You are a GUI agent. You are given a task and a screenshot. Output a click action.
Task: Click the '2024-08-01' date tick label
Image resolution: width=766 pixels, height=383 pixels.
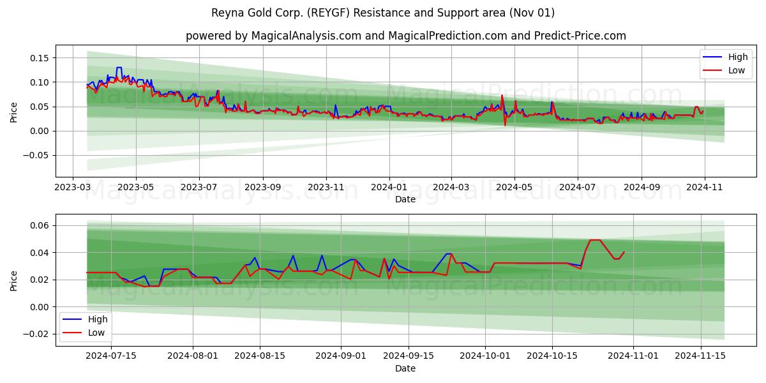pos(193,357)
